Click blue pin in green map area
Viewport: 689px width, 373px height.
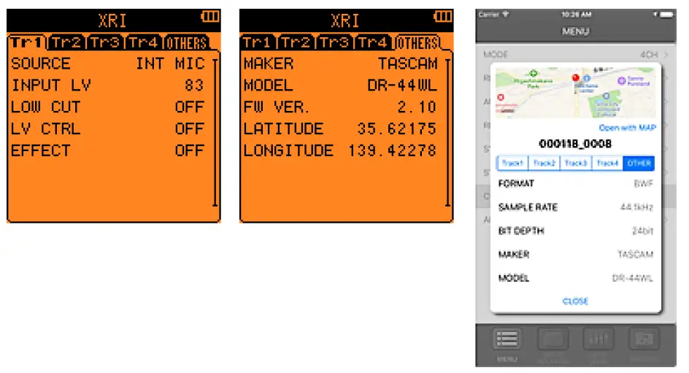point(606,96)
